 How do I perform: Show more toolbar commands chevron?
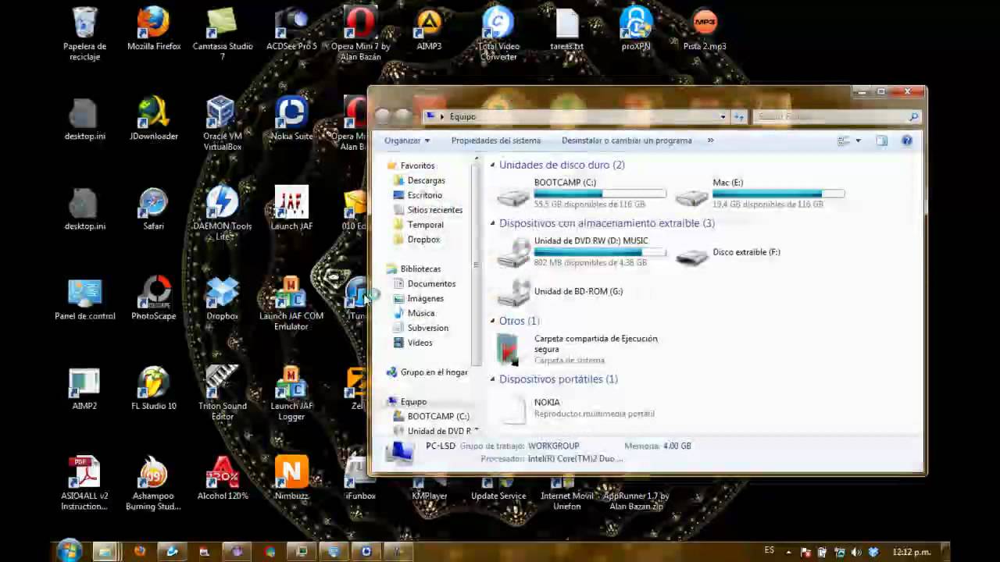(710, 140)
